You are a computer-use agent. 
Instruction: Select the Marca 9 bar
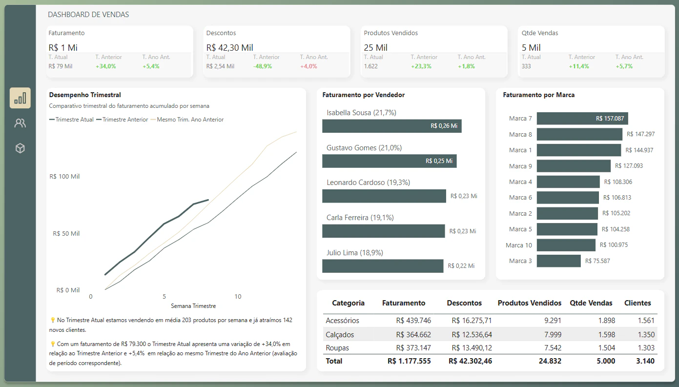(x=574, y=166)
